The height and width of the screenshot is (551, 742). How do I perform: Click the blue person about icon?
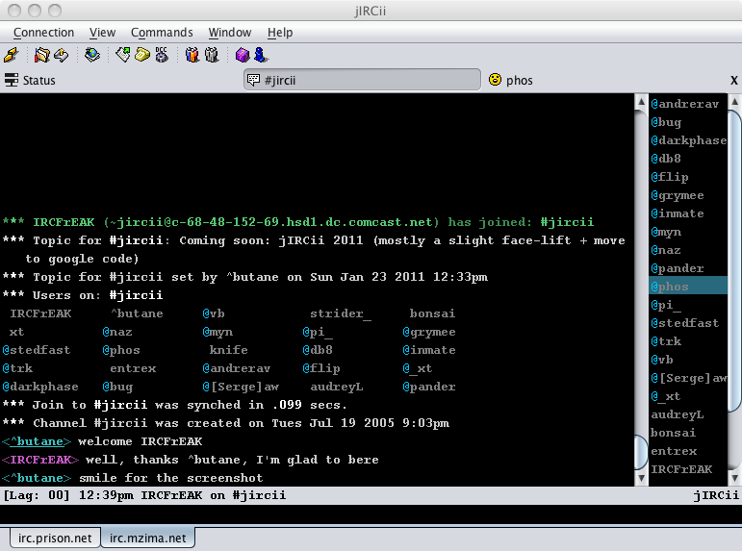[x=260, y=56]
